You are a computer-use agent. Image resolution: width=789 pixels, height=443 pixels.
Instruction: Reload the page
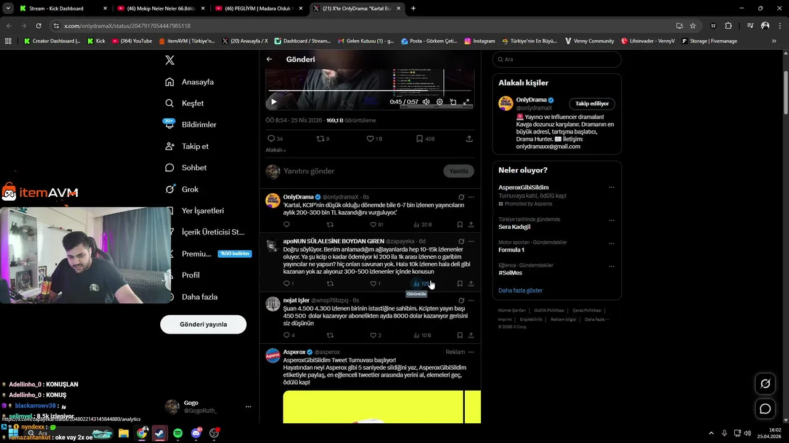click(x=38, y=26)
